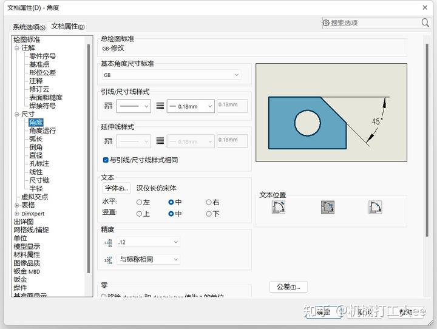Screen dimensions: 437x329
Task: Select 虚拟交点 in the tree
Action: pyautogui.click(x=35, y=197)
